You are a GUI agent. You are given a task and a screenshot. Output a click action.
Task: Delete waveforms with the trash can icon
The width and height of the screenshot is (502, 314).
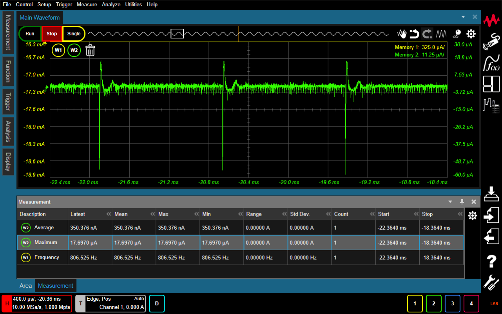[x=90, y=50]
